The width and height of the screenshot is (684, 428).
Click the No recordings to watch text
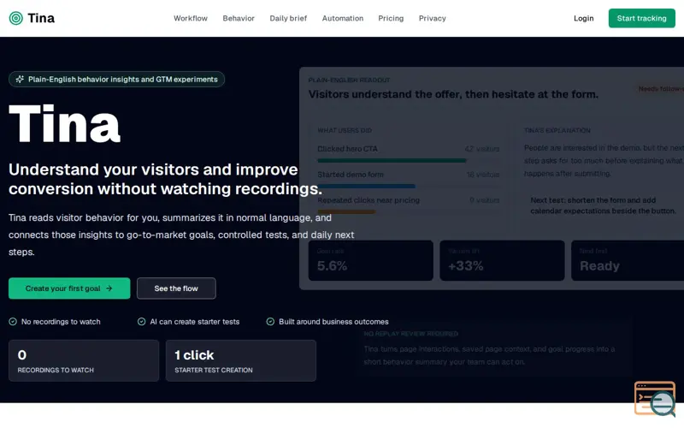click(61, 322)
